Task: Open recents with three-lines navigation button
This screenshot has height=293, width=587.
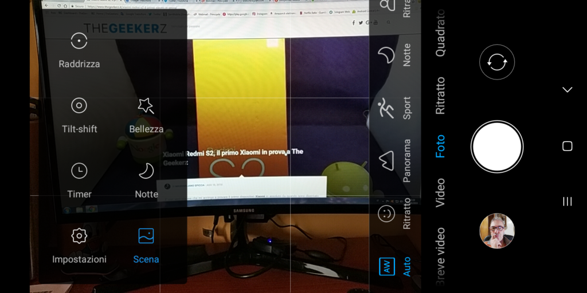Action: coord(567,202)
